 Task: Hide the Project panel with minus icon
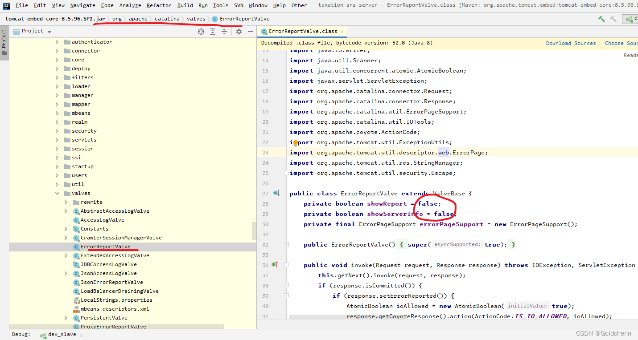[251, 31]
